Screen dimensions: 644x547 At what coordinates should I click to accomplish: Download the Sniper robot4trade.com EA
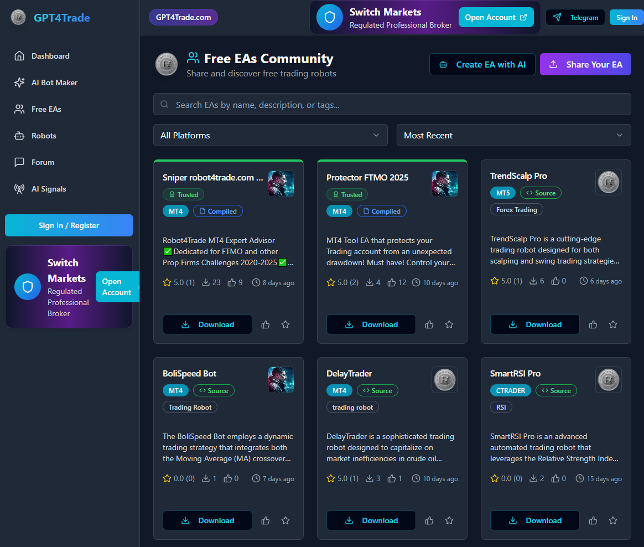[207, 324]
